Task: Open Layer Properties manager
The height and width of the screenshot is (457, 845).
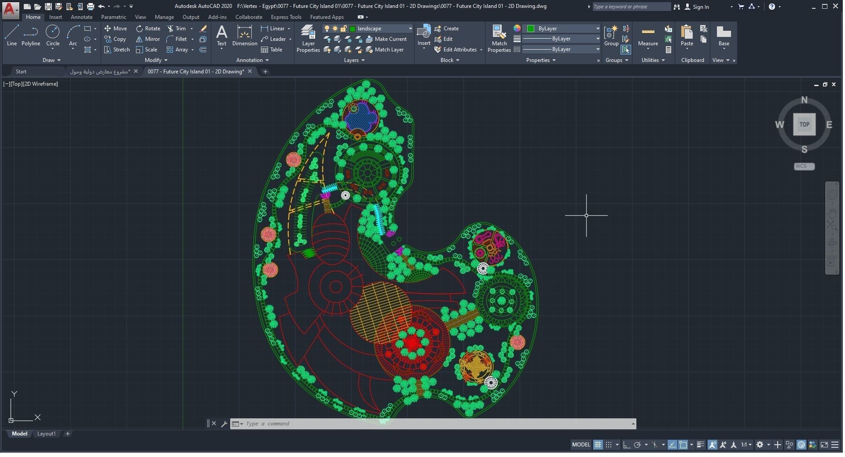Action: 308,39
